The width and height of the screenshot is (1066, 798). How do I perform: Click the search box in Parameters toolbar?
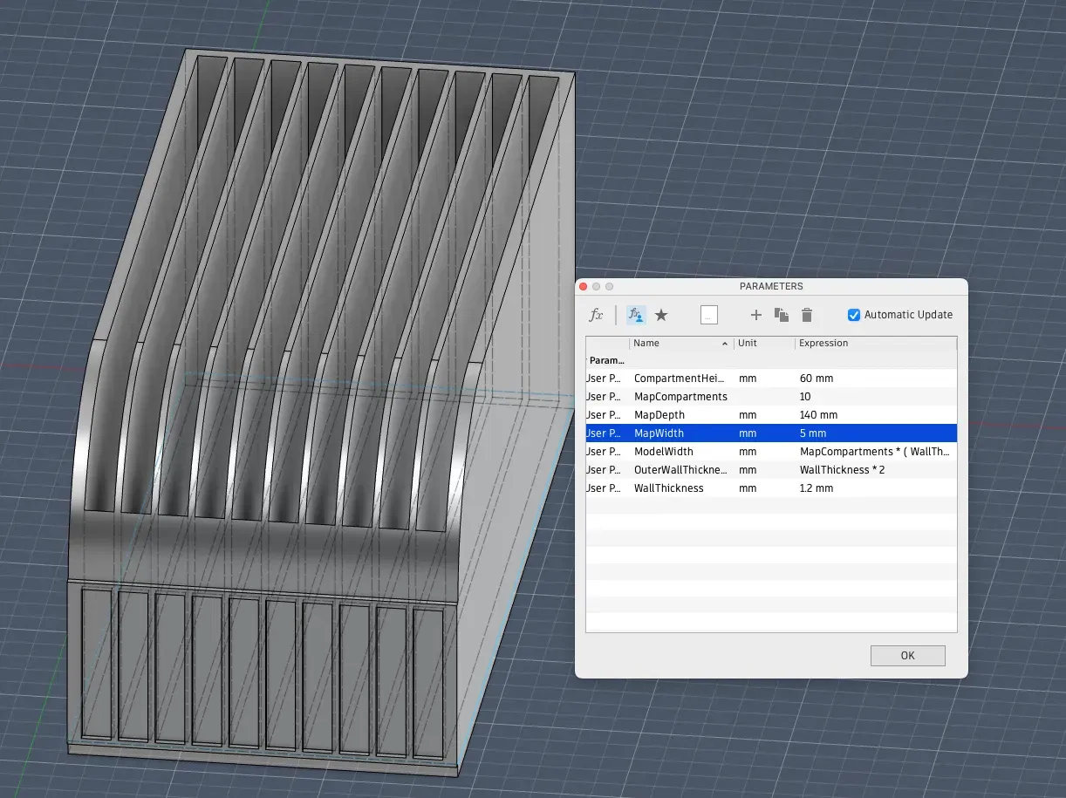pyautogui.click(x=708, y=315)
